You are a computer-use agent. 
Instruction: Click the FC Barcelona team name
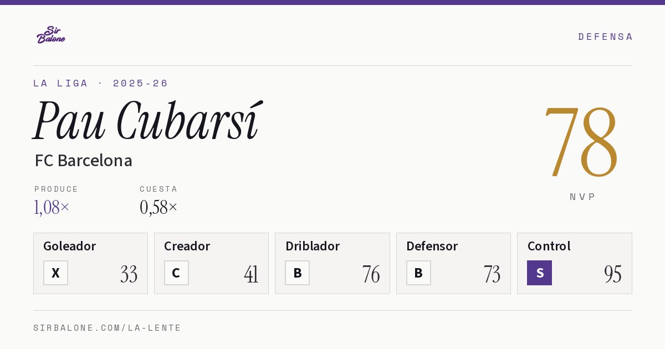tap(84, 161)
